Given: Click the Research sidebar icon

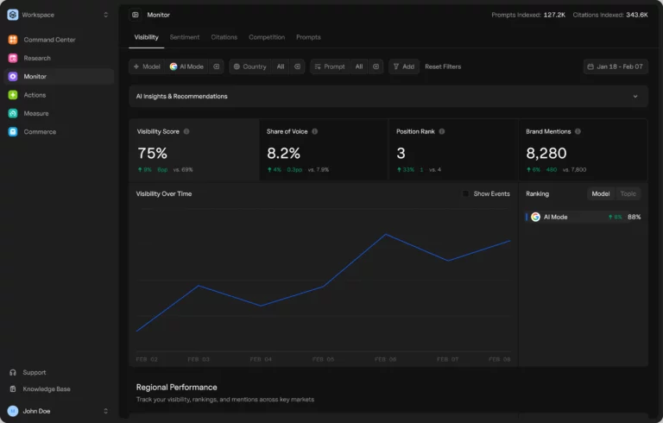Looking at the screenshot, I should (13, 58).
